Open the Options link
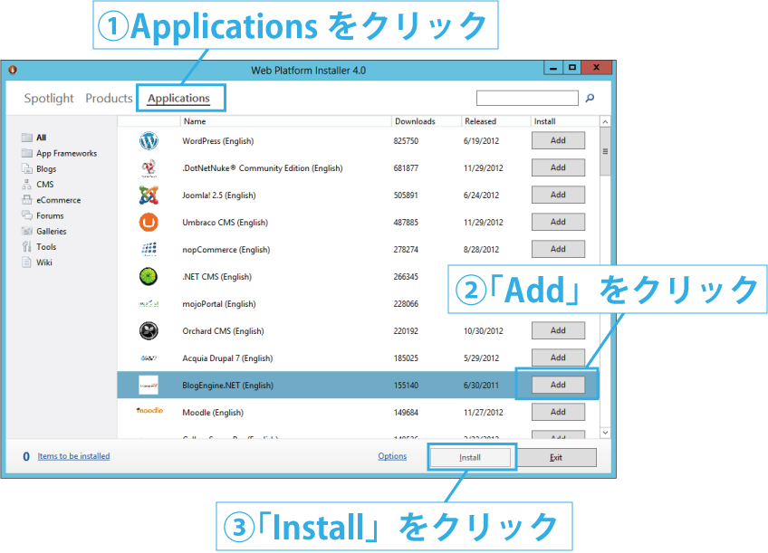Image resolution: width=768 pixels, height=553 pixels. (392, 456)
